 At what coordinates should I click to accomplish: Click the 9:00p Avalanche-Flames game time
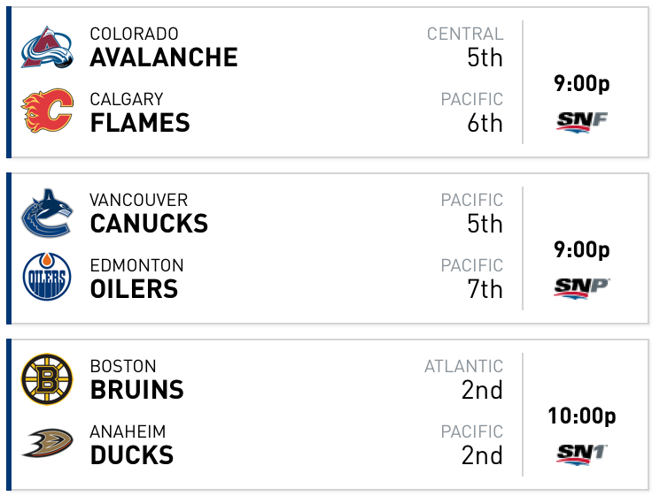[582, 84]
